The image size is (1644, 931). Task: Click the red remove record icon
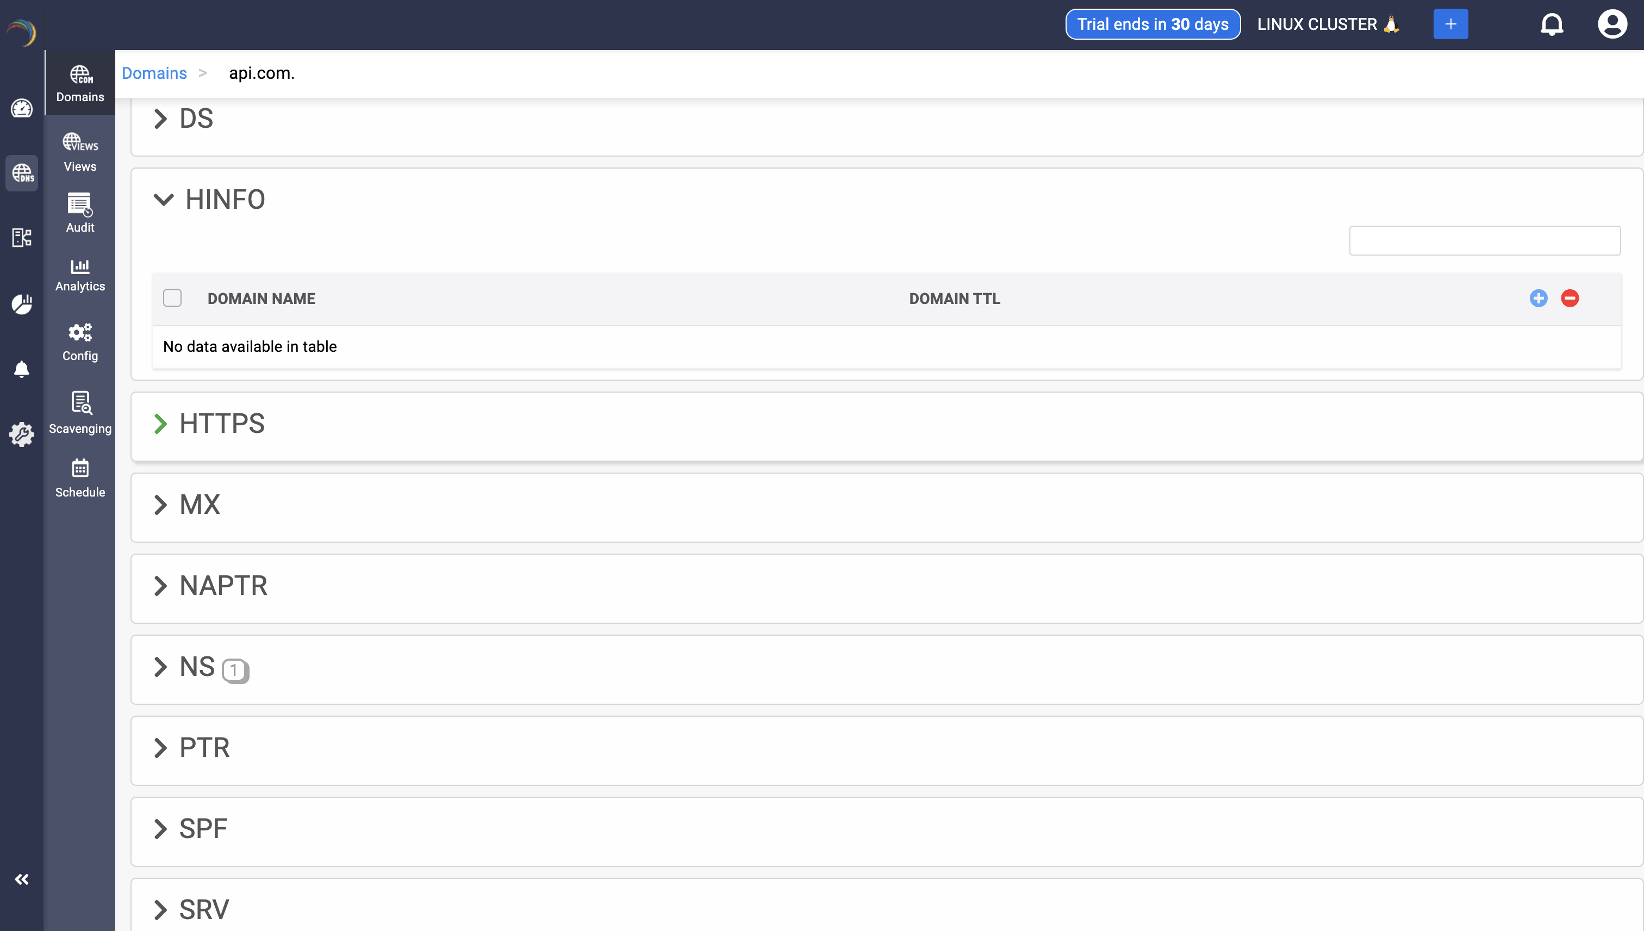tap(1569, 298)
